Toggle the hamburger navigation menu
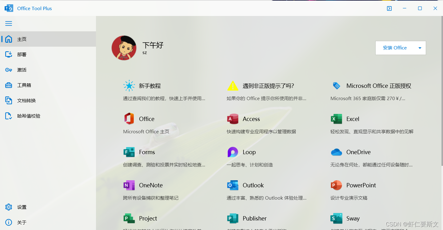443x230 pixels. click(x=9, y=24)
